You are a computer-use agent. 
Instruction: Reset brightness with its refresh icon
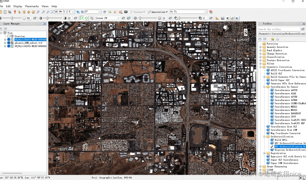pyautogui.click(x=35, y=18)
